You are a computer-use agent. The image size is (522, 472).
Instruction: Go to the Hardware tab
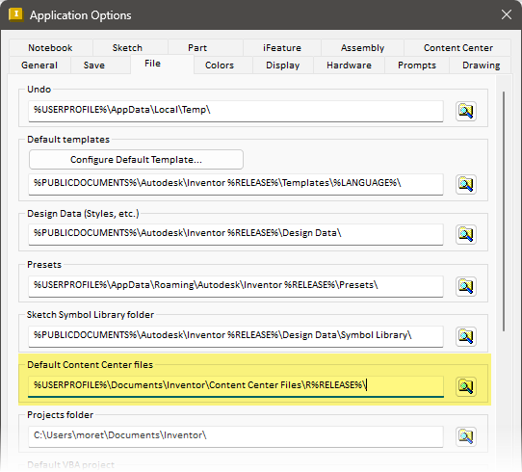coord(349,65)
